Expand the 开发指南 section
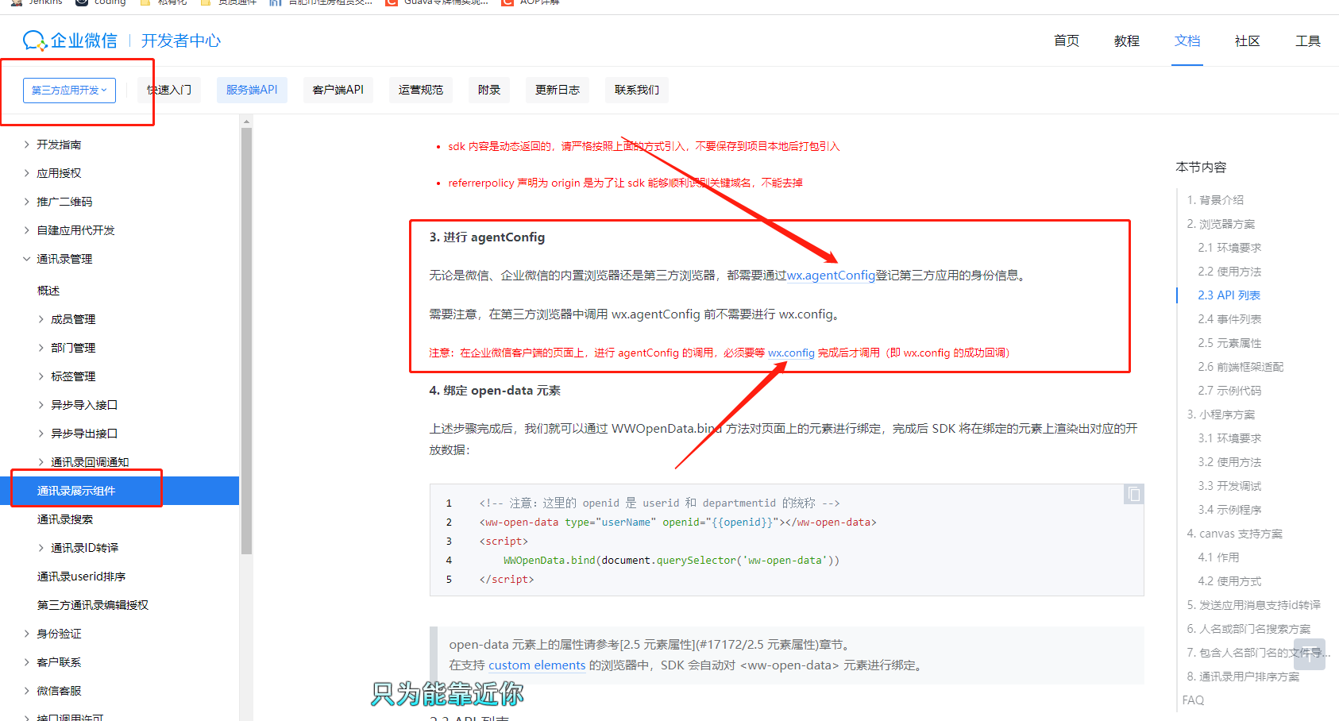Screen dimensions: 1339x721 (x=61, y=144)
